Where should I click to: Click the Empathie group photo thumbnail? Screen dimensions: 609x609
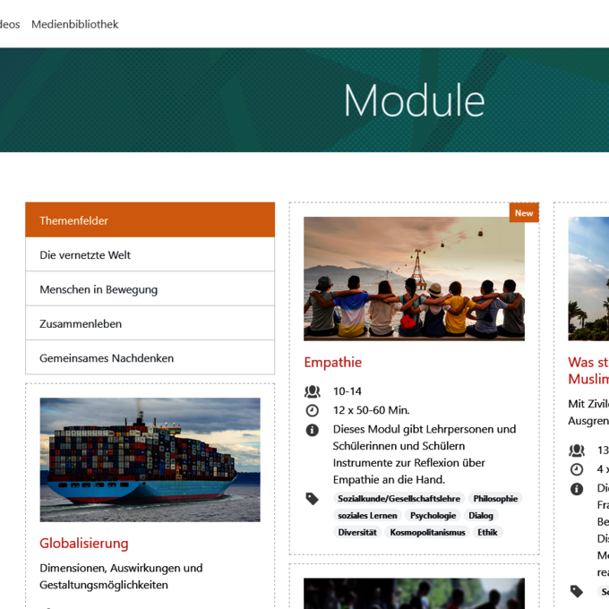[x=414, y=279]
